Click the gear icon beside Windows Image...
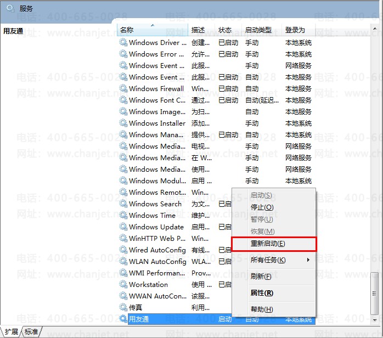The image size is (383, 338). pyautogui.click(x=123, y=111)
